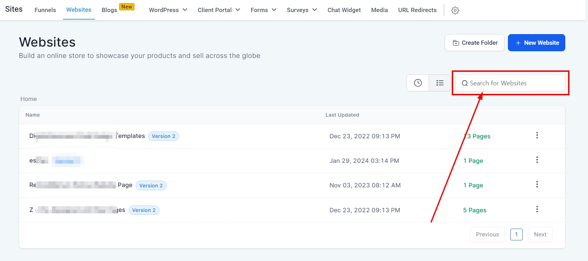
Task: Open the 5 Pages link
Action: (475, 210)
